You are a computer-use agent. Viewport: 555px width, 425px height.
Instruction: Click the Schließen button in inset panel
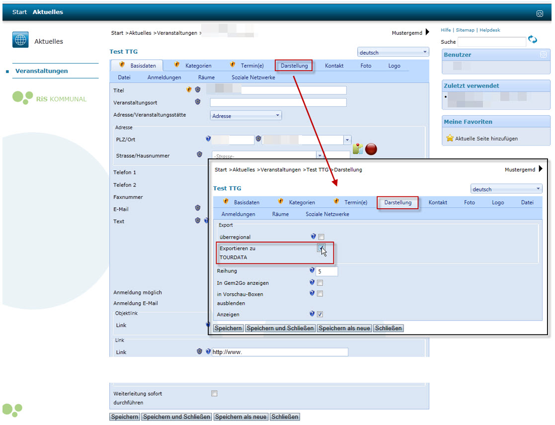click(388, 328)
